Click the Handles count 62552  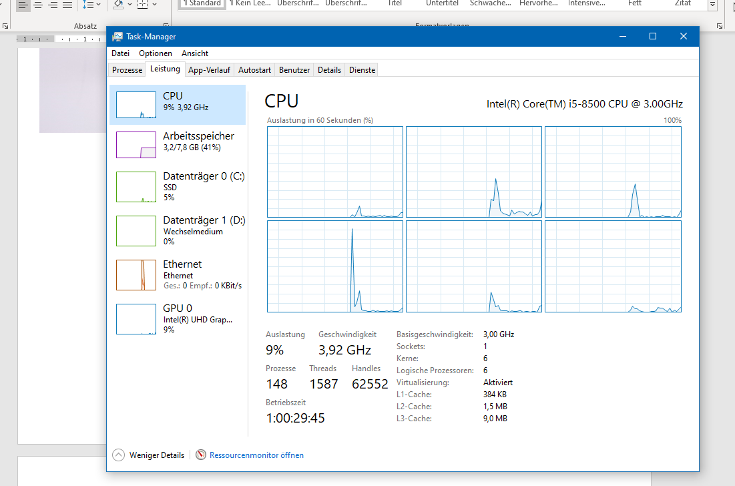click(x=370, y=384)
